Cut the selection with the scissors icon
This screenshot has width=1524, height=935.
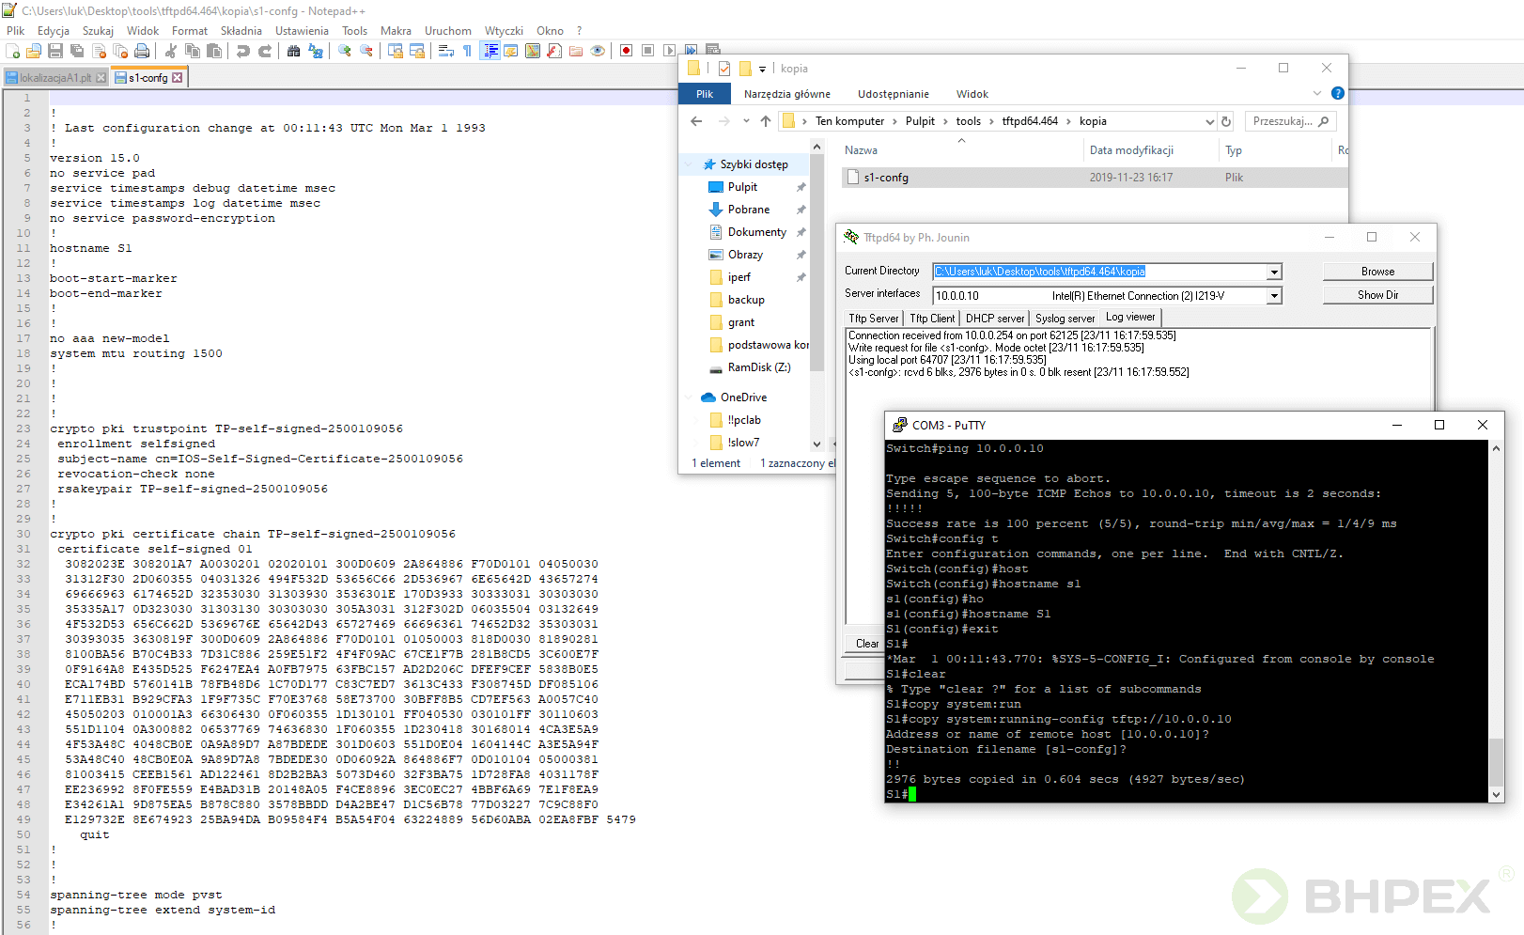pyautogui.click(x=171, y=51)
